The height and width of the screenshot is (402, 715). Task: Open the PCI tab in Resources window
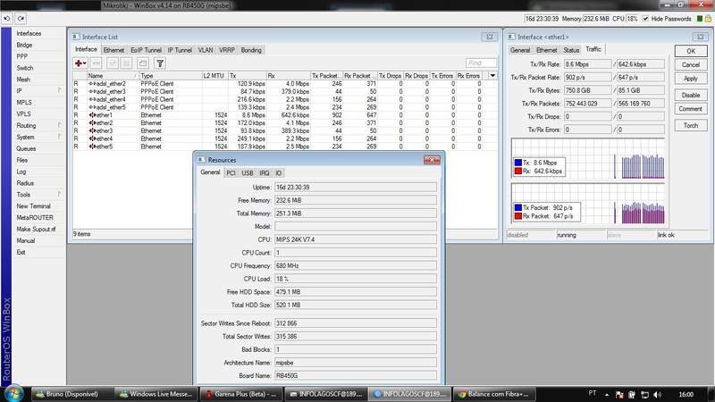tap(231, 173)
